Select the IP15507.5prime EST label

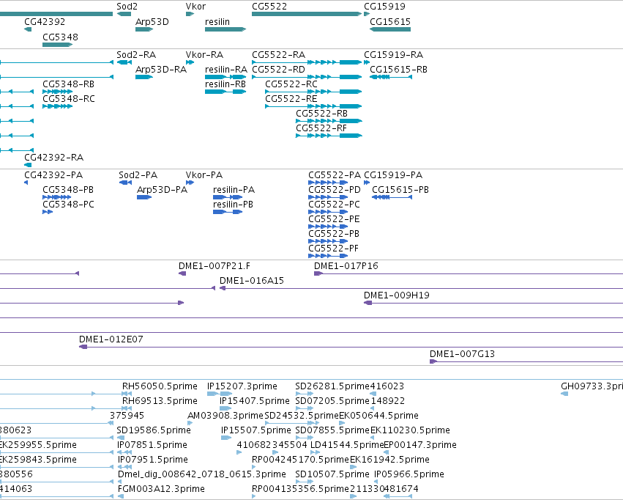(256, 430)
